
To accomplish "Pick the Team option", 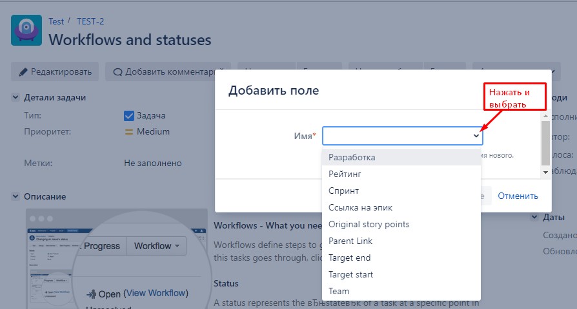I will [401, 292].
